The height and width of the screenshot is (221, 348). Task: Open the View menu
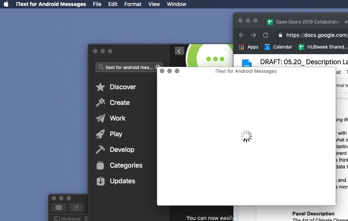pos(154,4)
